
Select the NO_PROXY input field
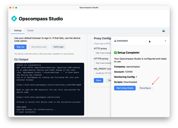[x=102, y=73]
